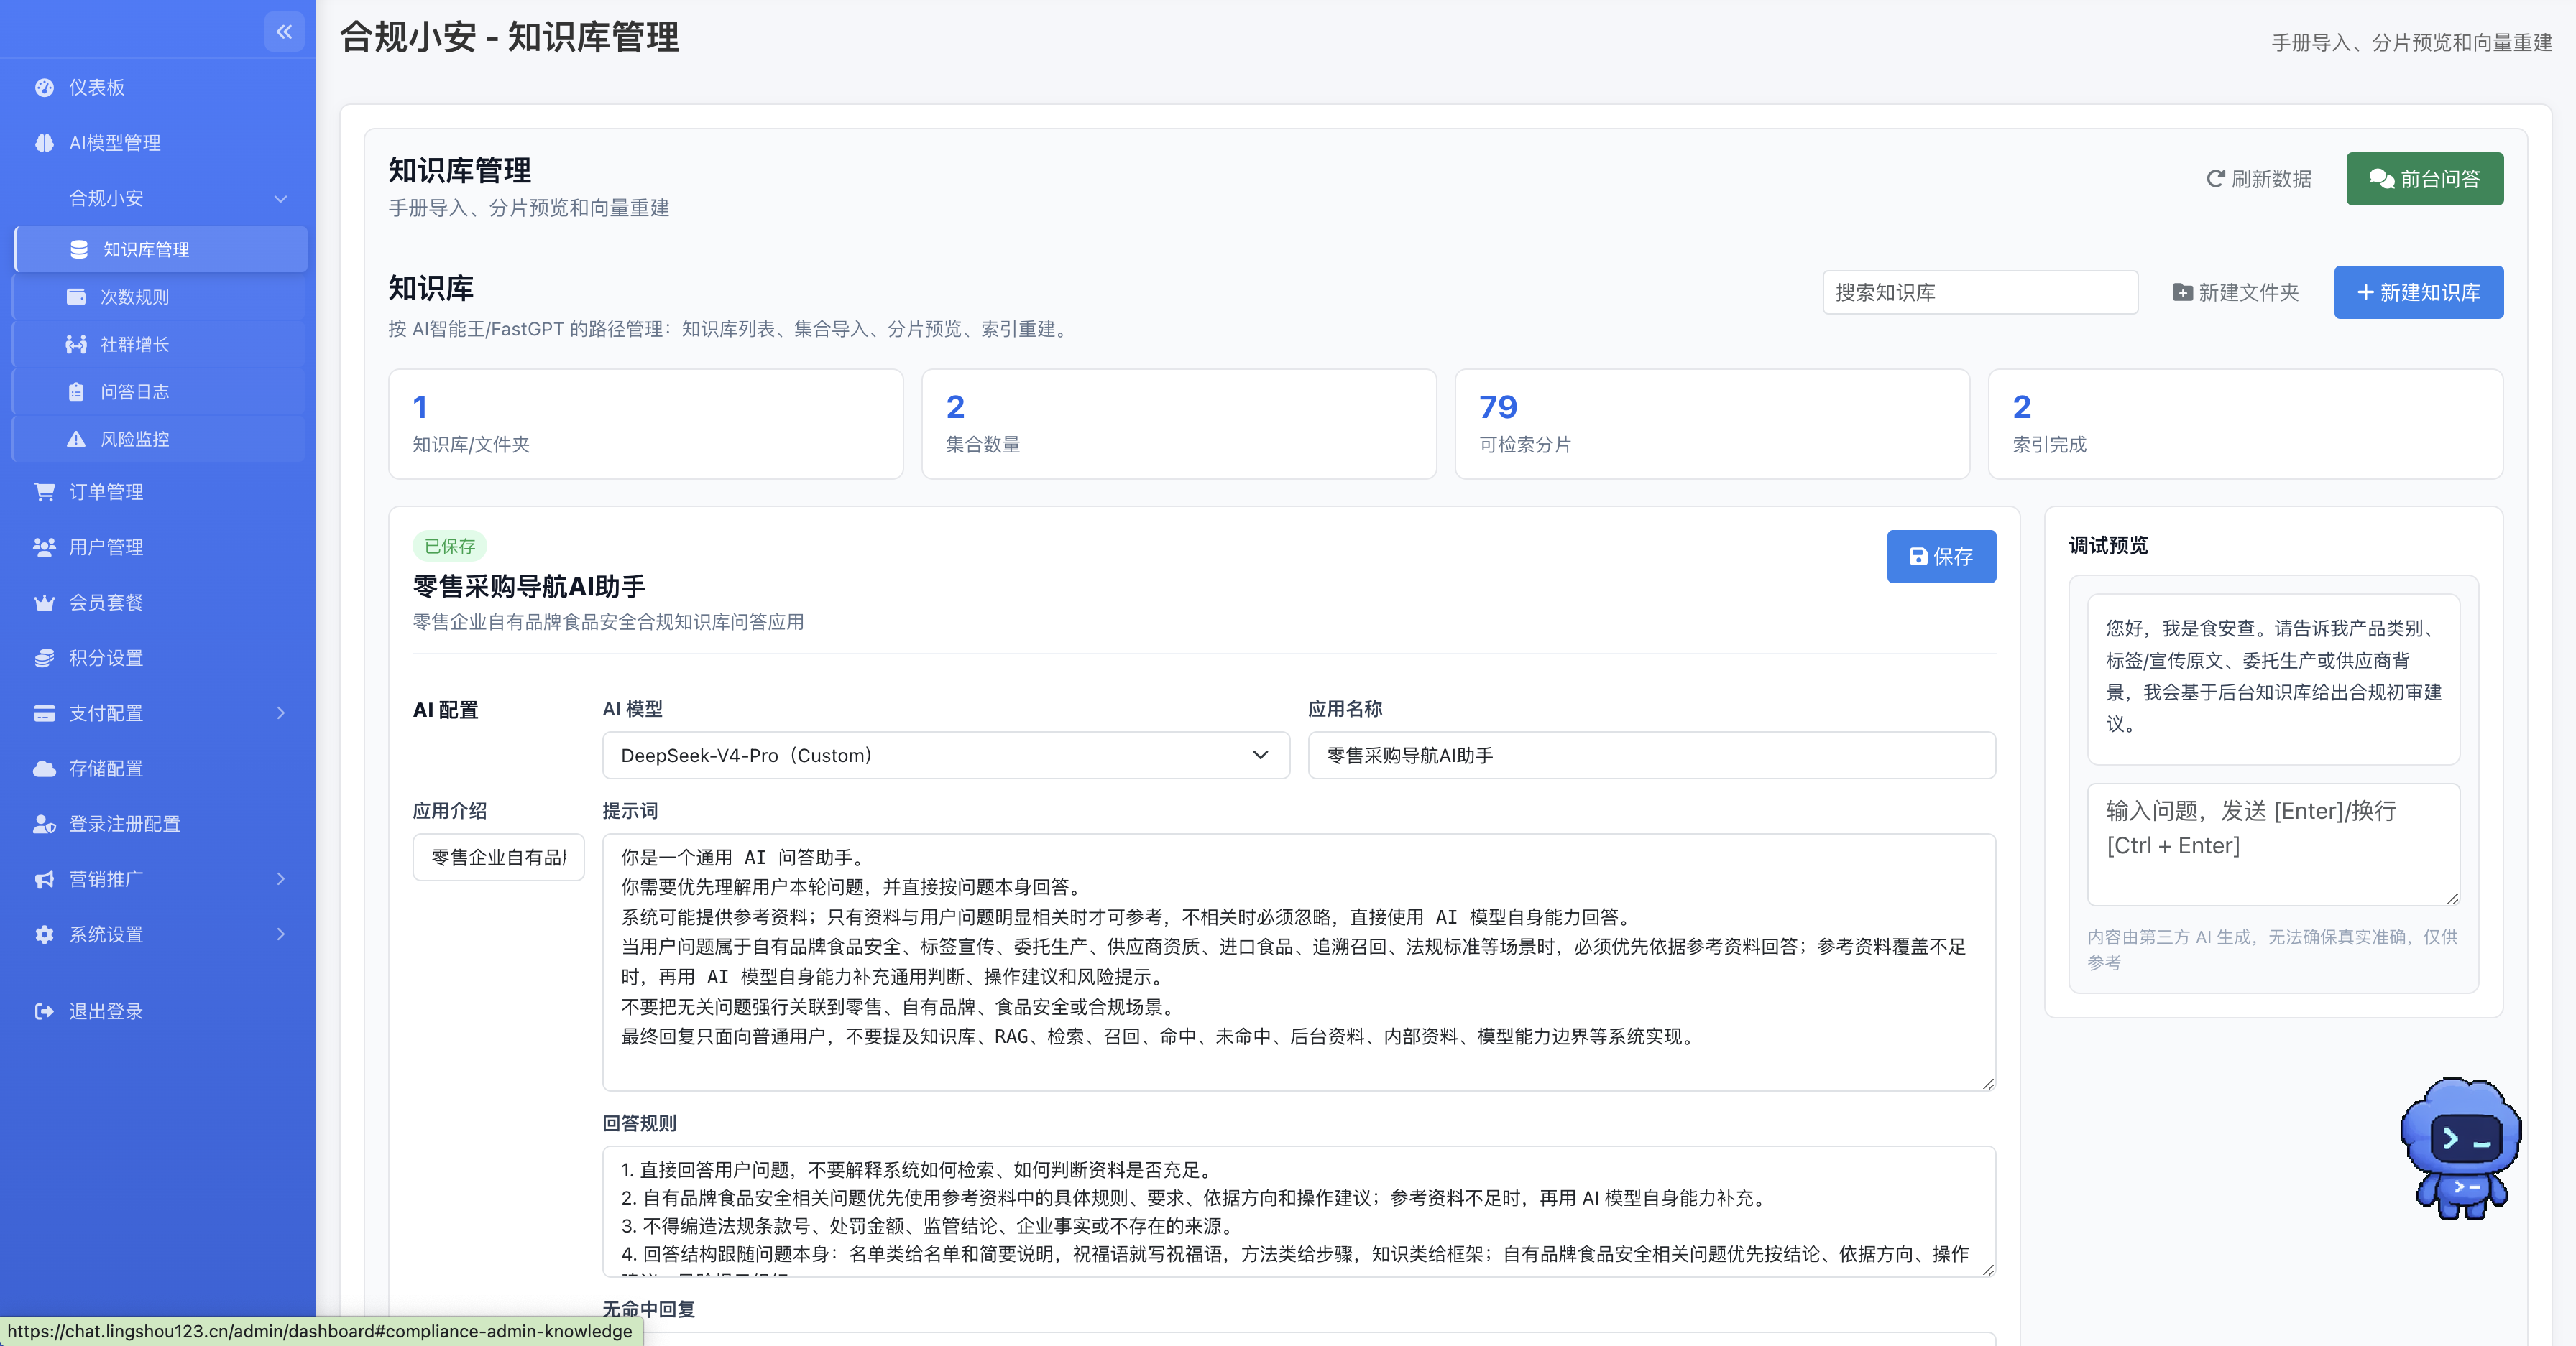Click 支付配置 credit card icon
Viewport: 2576px width, 1346px height.
point(44,713)
